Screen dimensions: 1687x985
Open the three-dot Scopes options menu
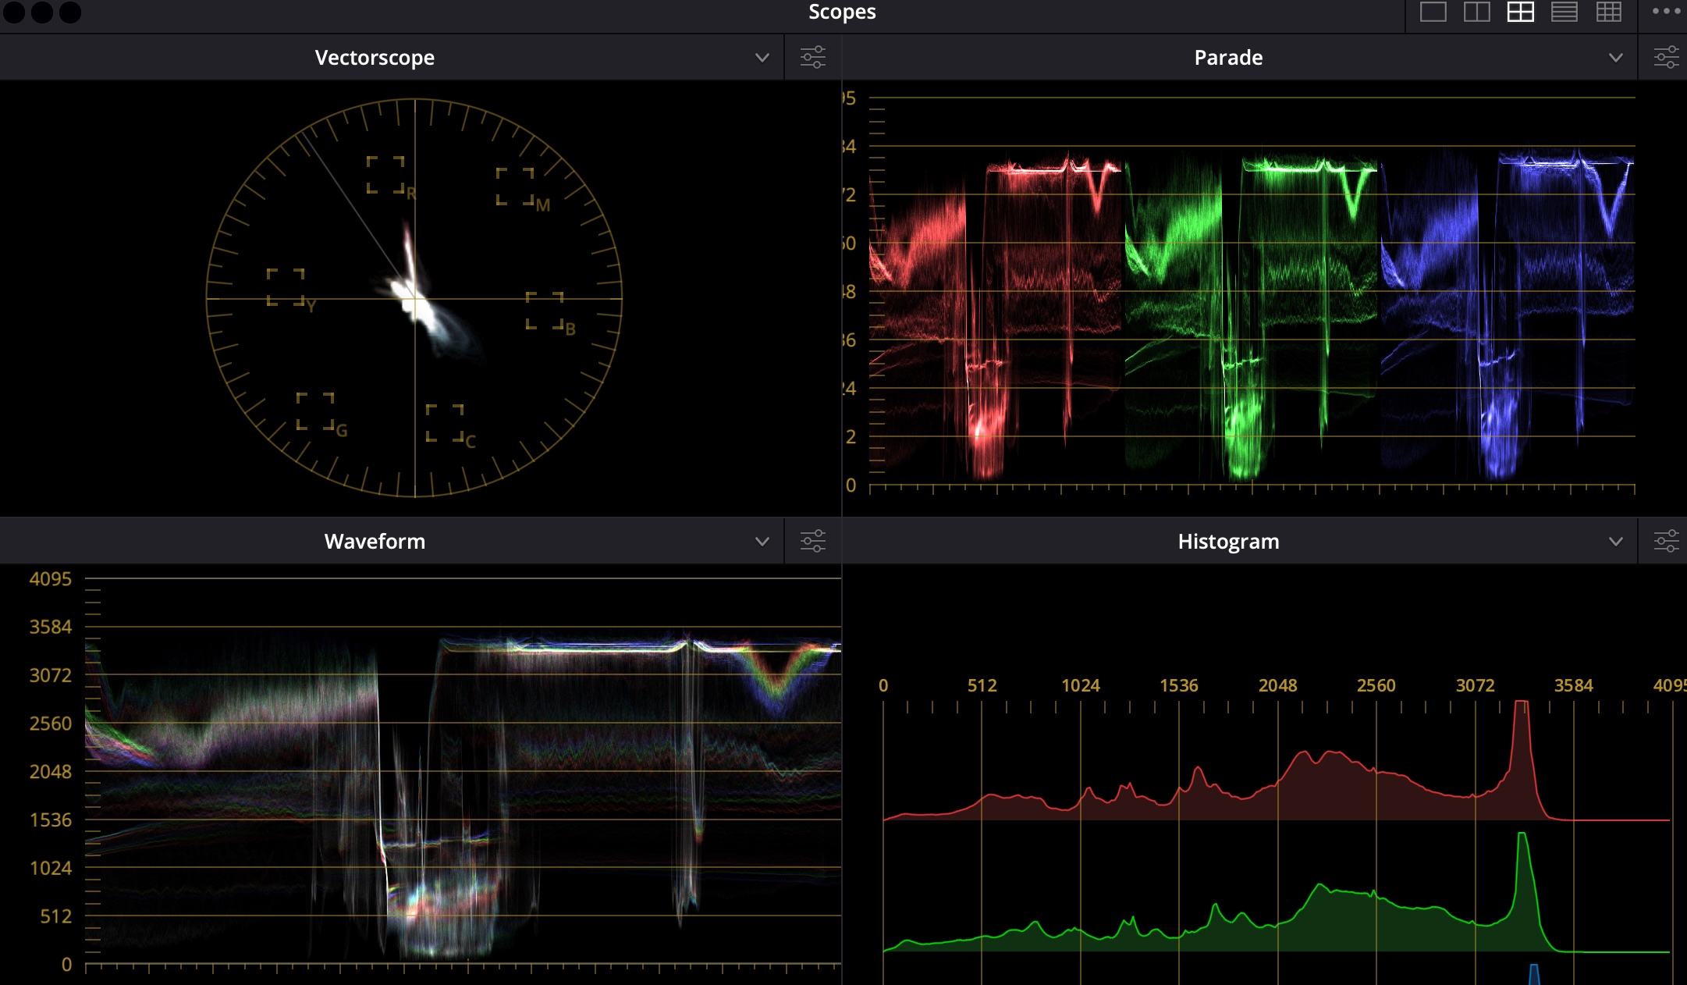[1666, 11]
